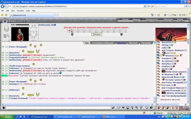
Task: Switch to the Настройки tab
Action: click(x=146, y=43)
